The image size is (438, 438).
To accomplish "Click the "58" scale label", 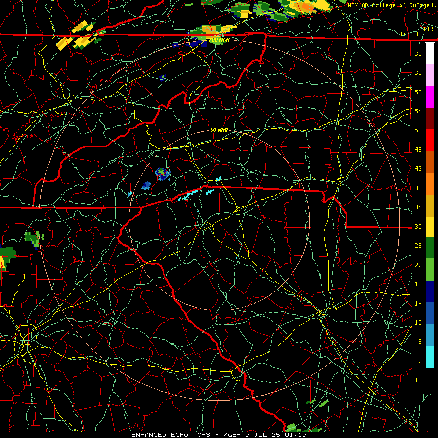I will pos(418,92).
